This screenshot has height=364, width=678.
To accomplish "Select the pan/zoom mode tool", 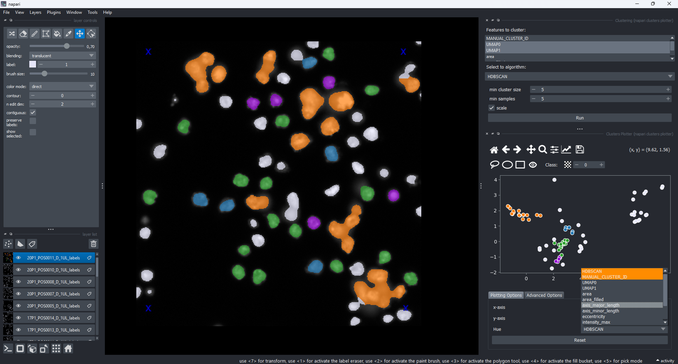I will pyautogui.click(x=80, y=34).
